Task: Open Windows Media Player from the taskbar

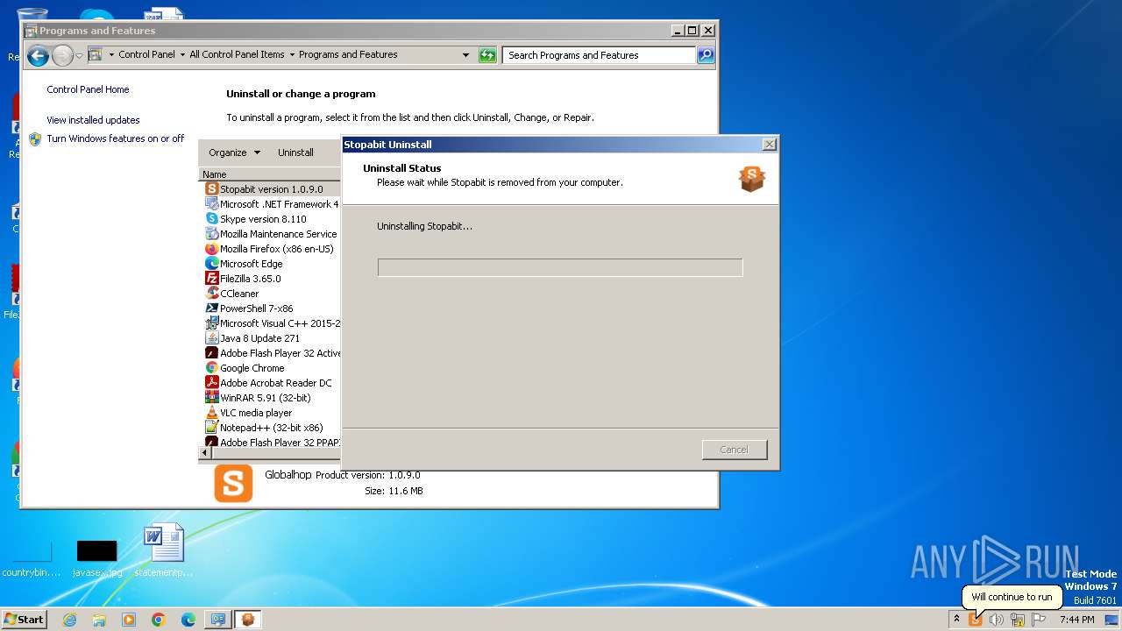Action: pyautogui.click(x=129, y=620)
